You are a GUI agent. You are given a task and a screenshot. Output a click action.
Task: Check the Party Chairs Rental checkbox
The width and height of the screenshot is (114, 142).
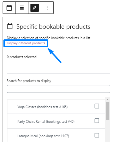point(97,121)
